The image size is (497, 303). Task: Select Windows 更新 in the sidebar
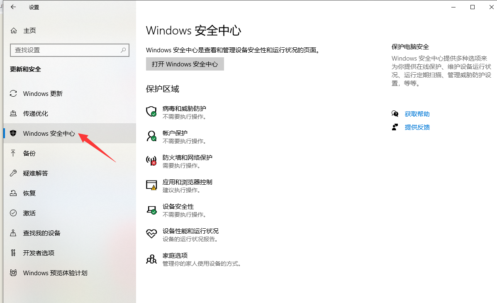click(42, 93)
